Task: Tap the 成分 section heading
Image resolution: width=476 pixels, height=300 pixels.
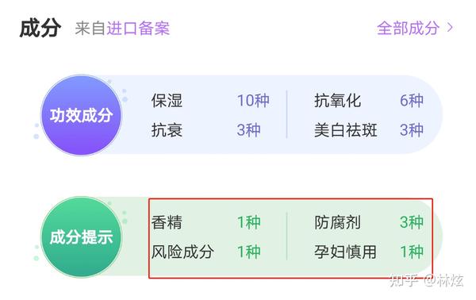Action: click(40, 29)
